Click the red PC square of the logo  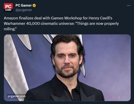(x=8, y=6)
